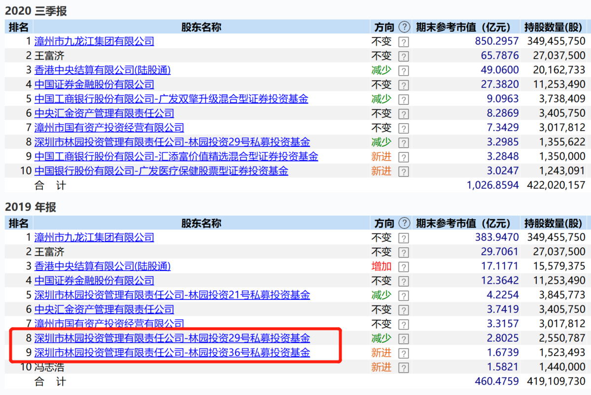Image resolution: width=591 pixels, height=395 pixels.
Task: Open the ? icon in 2019 row 4 中国证券金融
Action: click(x=403, y=281)
